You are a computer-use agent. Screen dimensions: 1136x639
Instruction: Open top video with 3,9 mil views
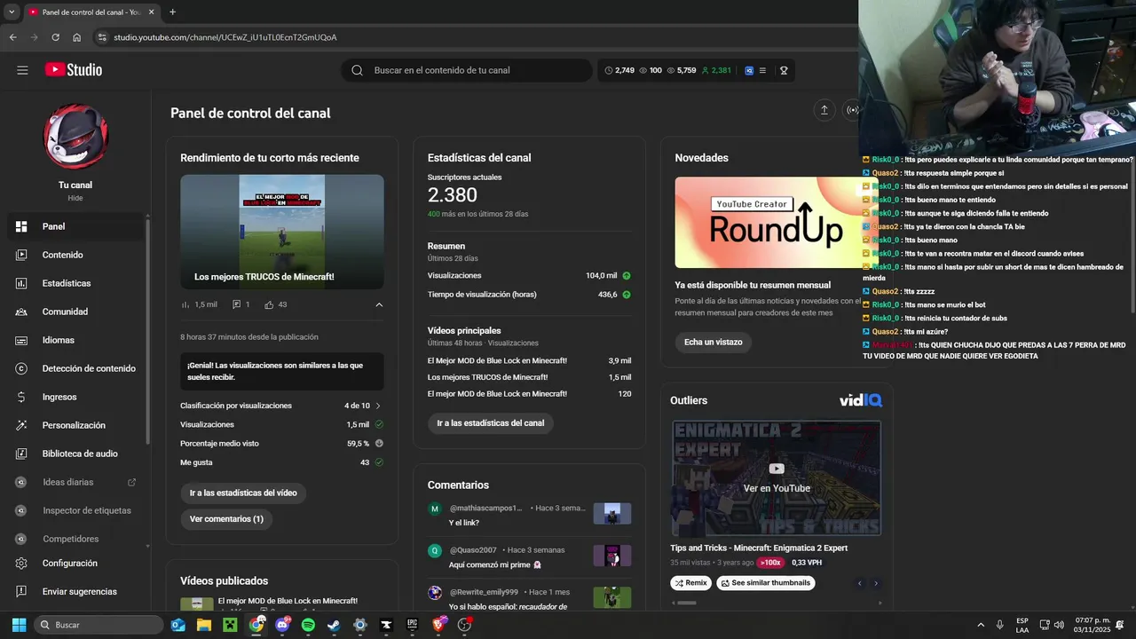[x=530, y=361]
